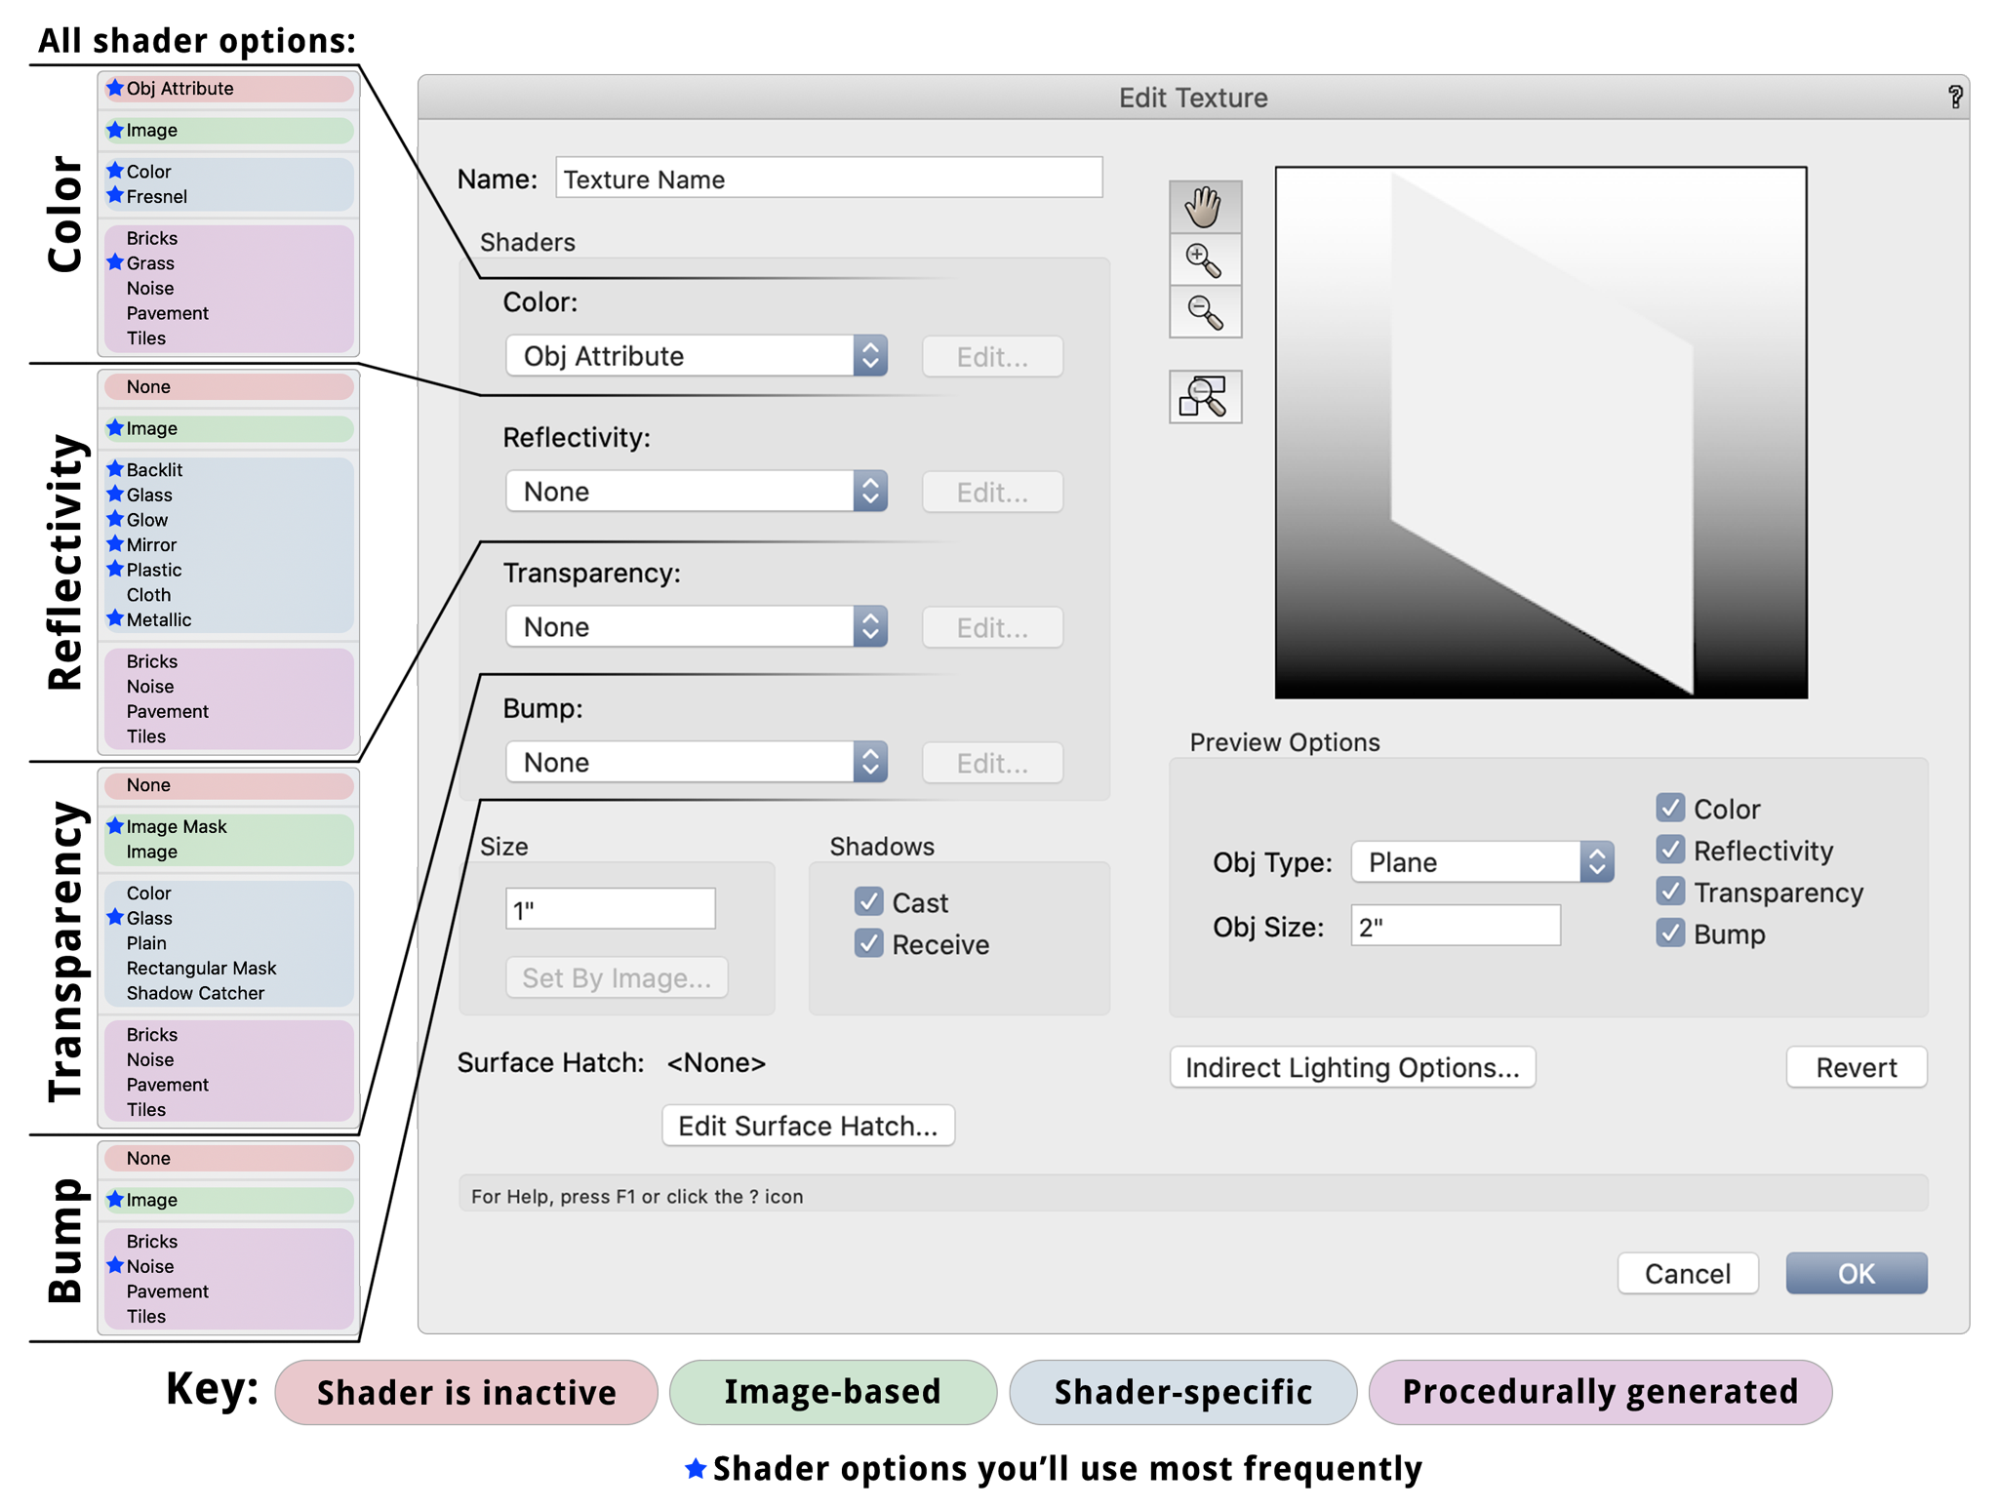
Task: Select the pan hand tool above the preview
Action: click(1206, 208)
